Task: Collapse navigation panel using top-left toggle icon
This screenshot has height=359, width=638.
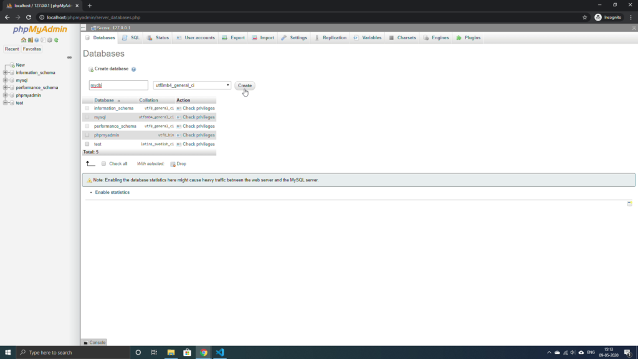Action: pos(83,27)
